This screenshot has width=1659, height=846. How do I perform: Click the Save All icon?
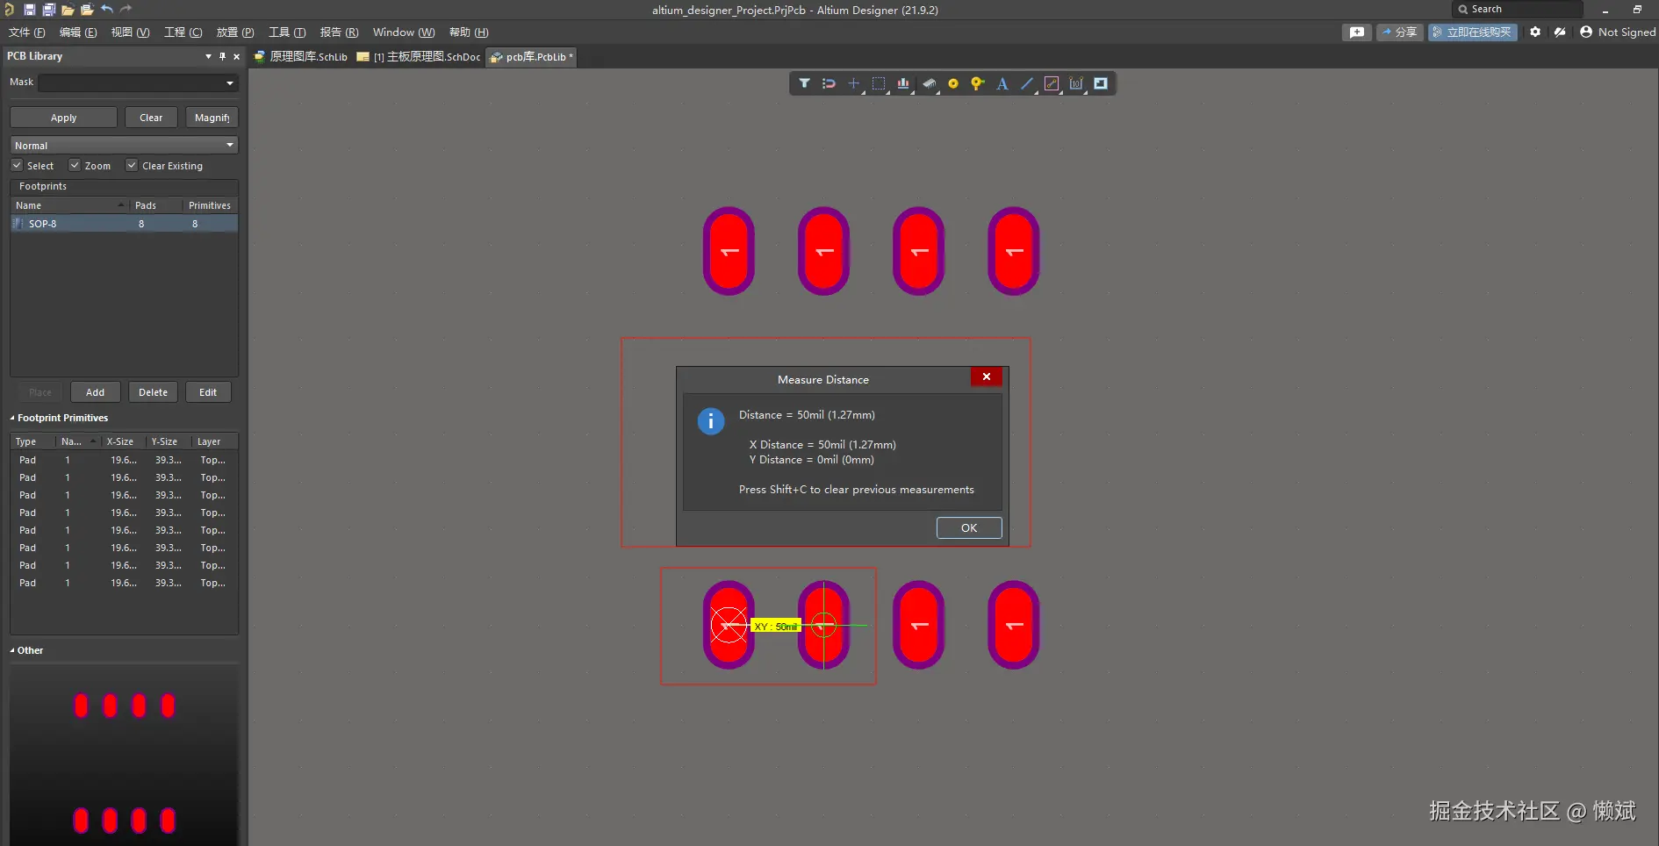(48, 10)
